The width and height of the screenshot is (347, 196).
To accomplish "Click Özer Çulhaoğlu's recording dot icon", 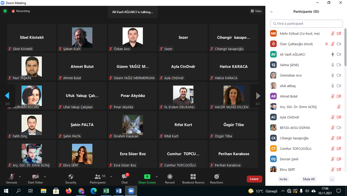I will (326, 44).
